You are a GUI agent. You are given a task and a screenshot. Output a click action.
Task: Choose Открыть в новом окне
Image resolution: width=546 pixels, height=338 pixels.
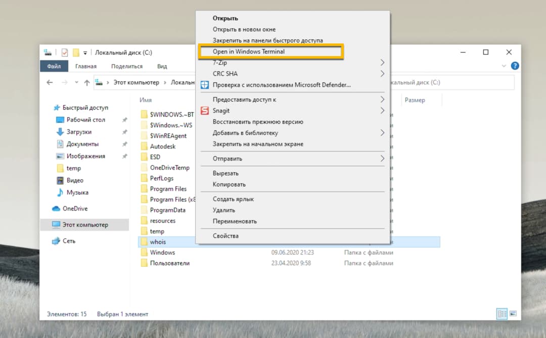[244, 29]
